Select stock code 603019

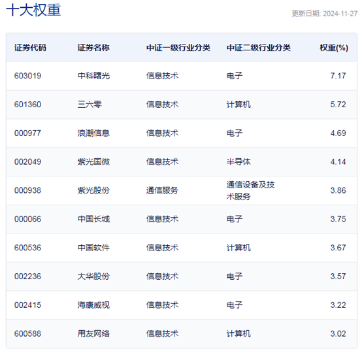click(27, 76)
